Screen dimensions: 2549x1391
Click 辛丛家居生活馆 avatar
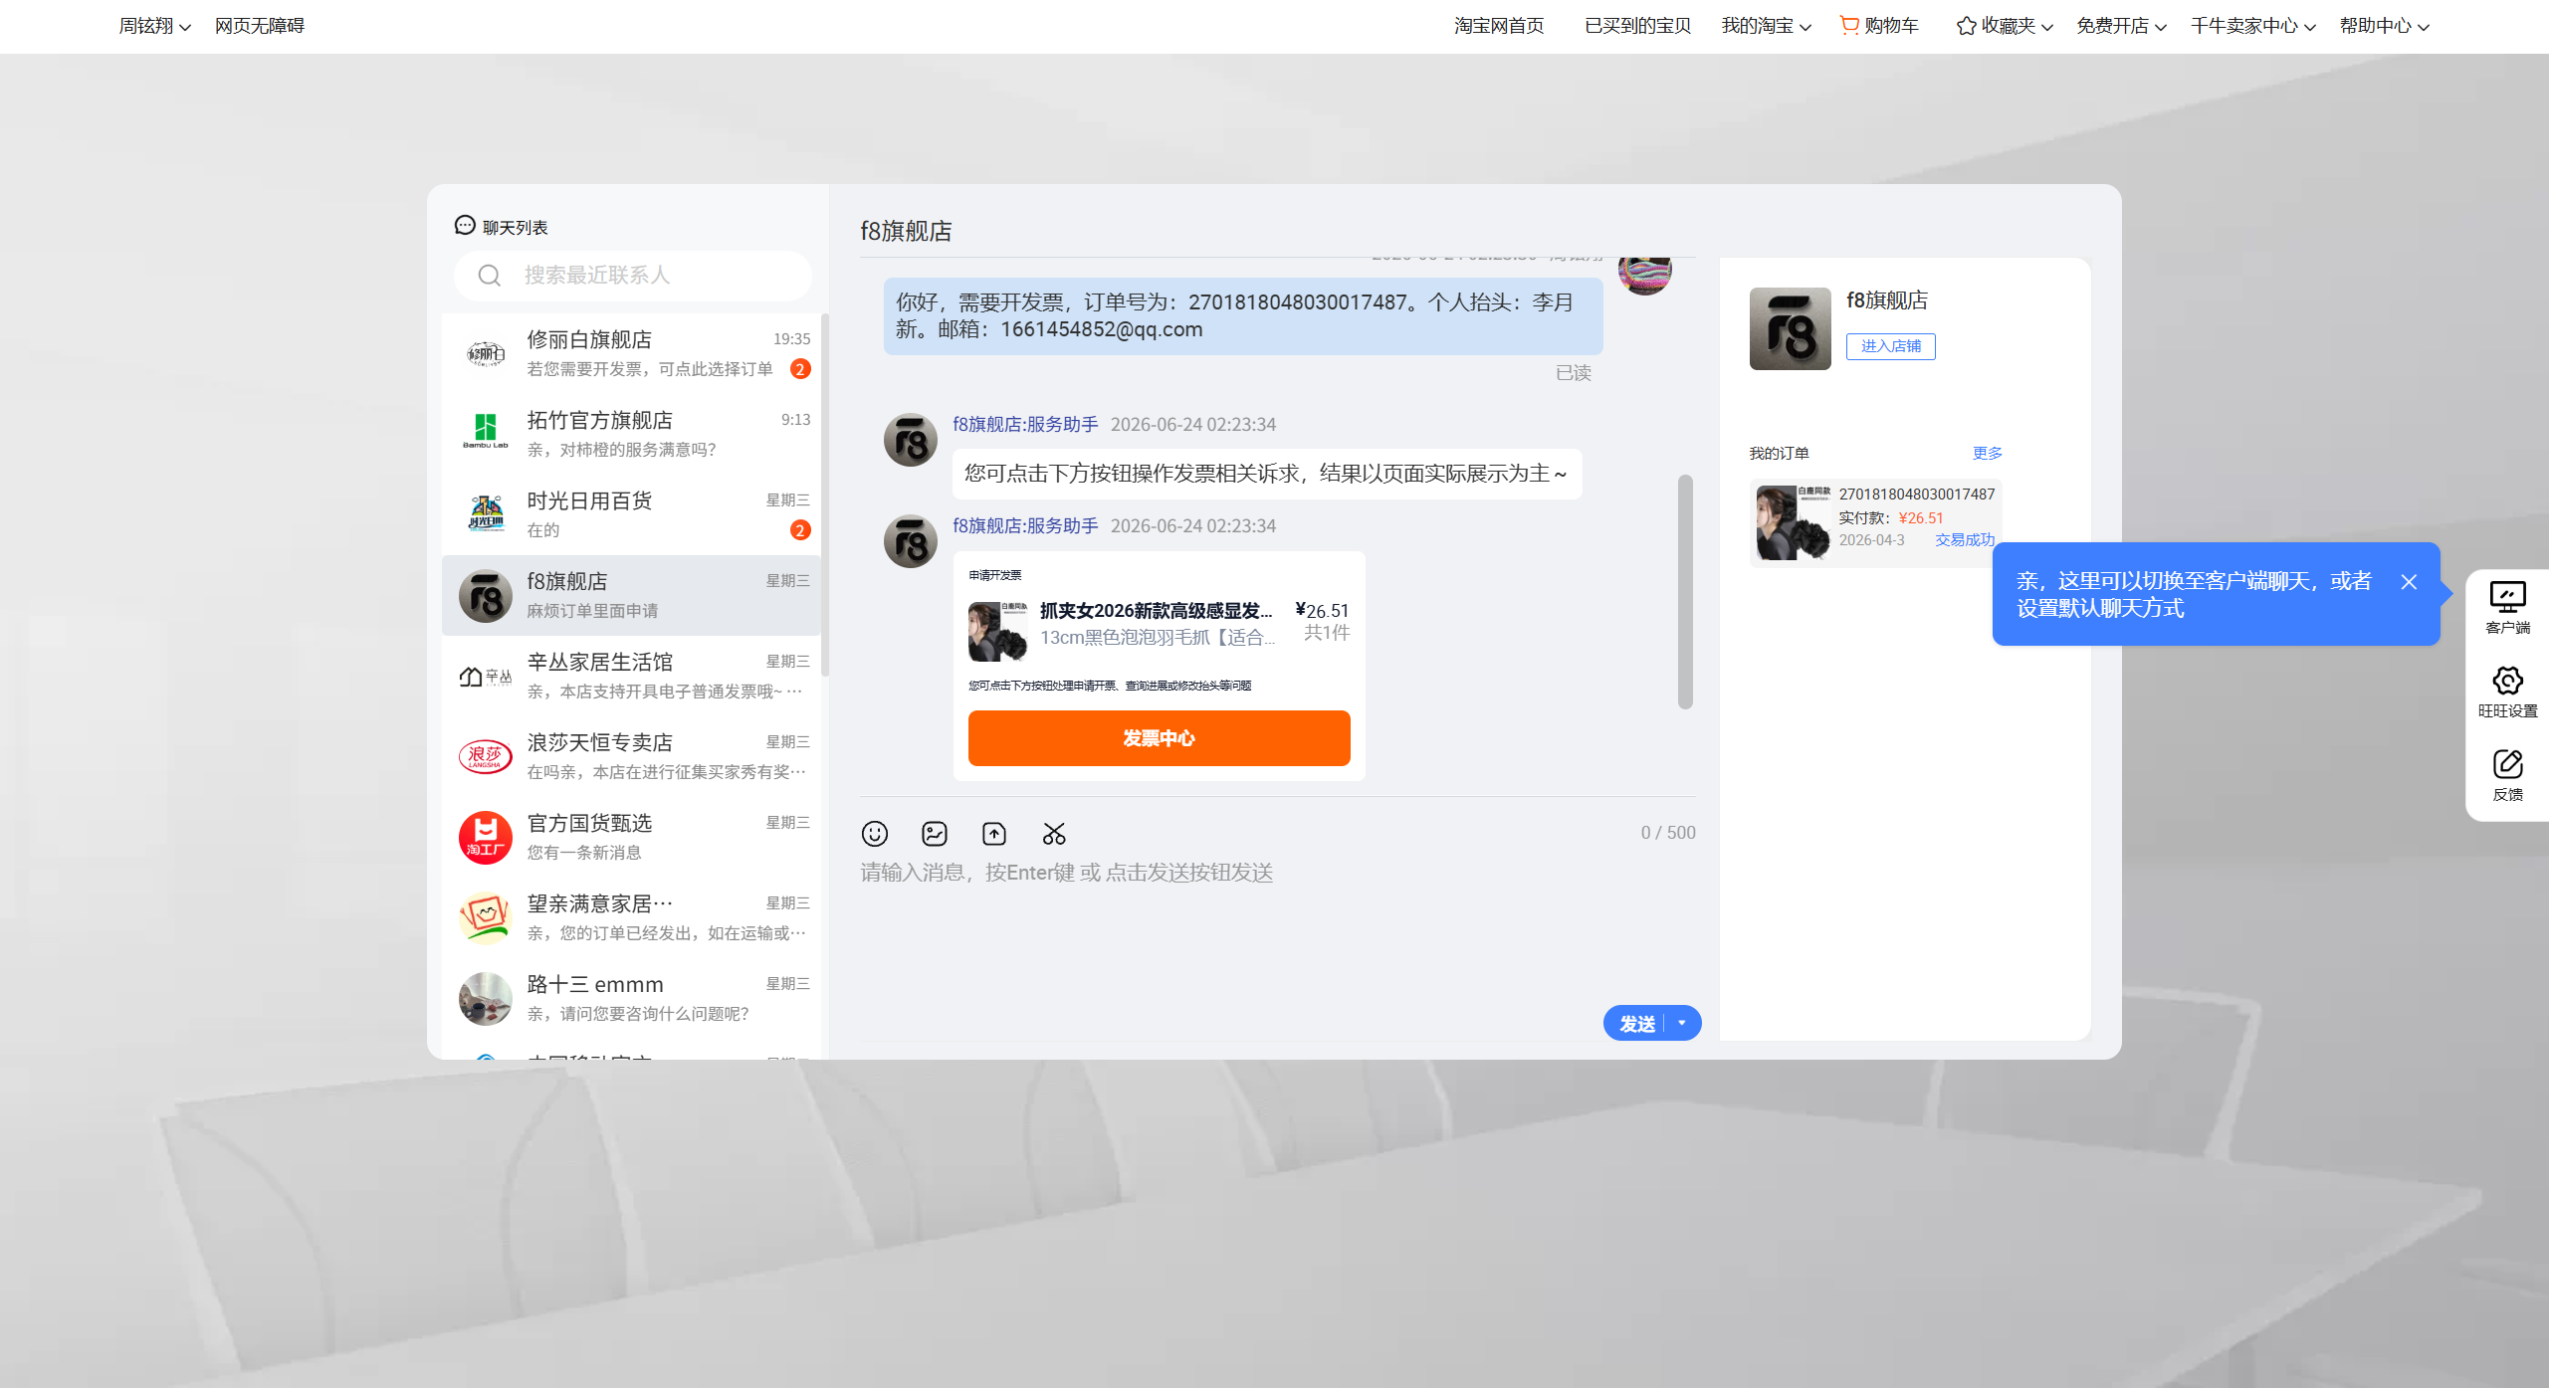coord(486,677)
